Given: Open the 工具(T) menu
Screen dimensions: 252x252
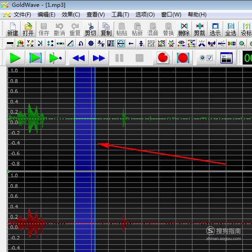Looking at the screenshot, I should pos(120,15).
